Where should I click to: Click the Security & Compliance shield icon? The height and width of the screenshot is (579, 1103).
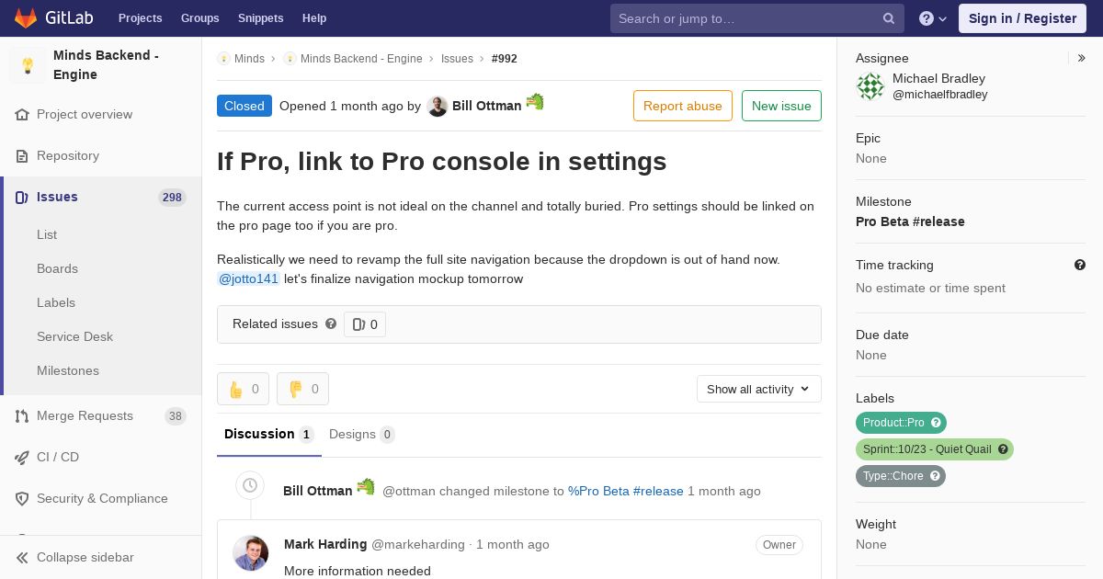22,499
